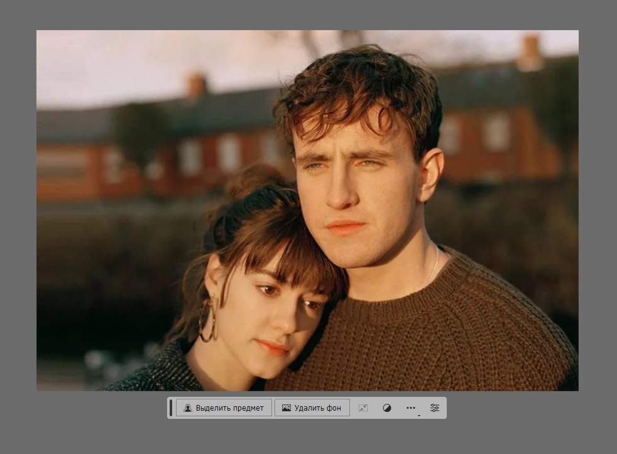Image resolution: width=617 pixels, height=454 pixels.
Task: Click the transform image icon in taskbar
Action: click(363, 408)
